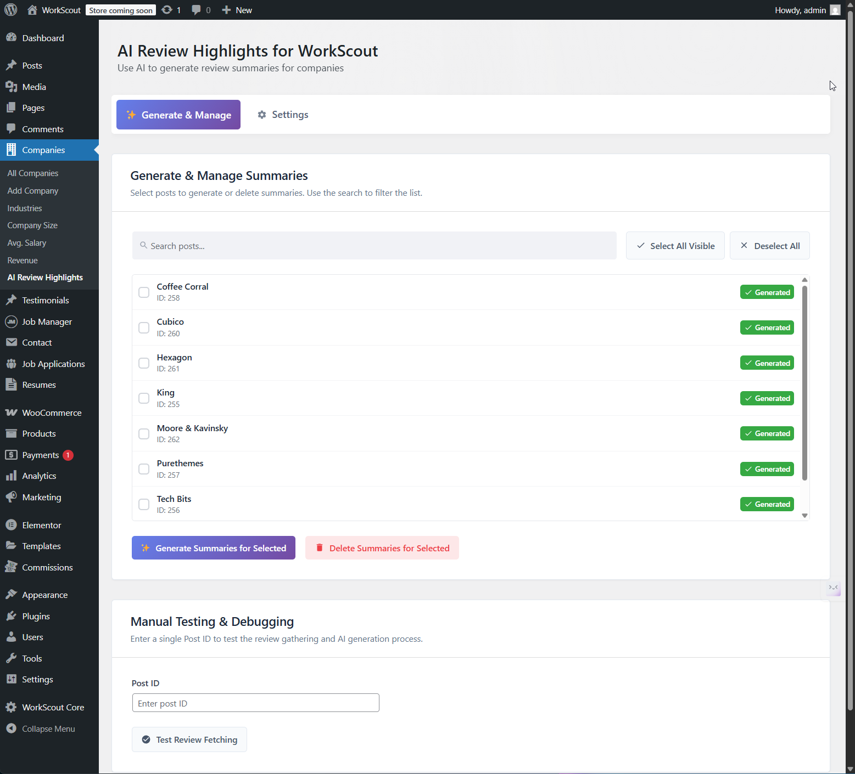
Task: Check the Coffee Corral checkbox
Action: (x=144, y=292)
